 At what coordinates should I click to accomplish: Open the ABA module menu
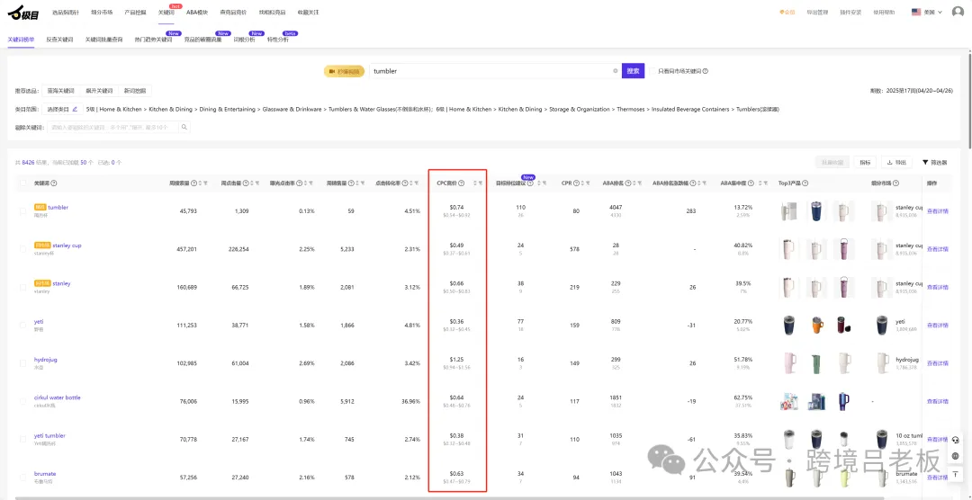(x=197, y=12)
